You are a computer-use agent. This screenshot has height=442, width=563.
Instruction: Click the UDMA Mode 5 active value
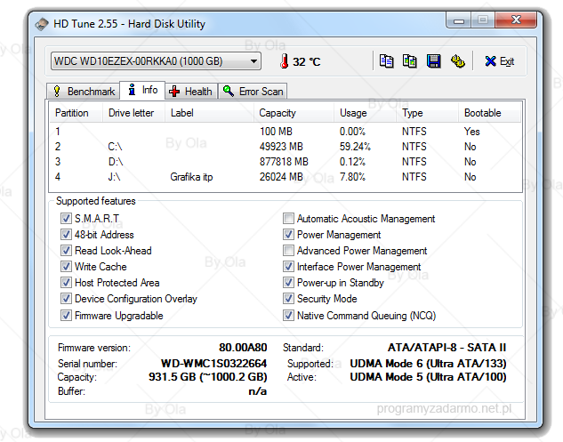[428, 377]
